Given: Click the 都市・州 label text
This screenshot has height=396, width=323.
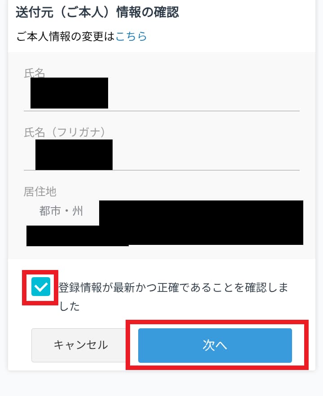Looking at the screenshot, I should pos(61,211).
